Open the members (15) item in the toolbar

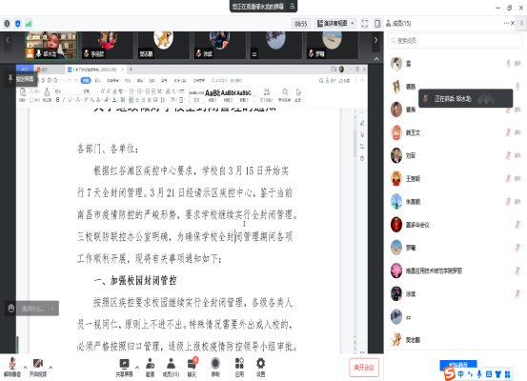click(171, 368)
